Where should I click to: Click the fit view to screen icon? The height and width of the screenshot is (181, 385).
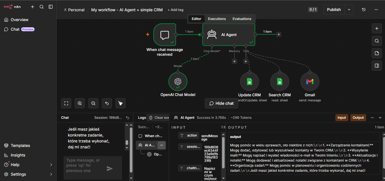[66, 103]
